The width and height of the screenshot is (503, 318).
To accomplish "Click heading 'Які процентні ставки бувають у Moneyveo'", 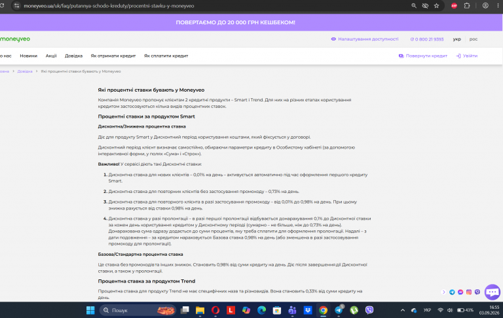I will pos(151,90).
